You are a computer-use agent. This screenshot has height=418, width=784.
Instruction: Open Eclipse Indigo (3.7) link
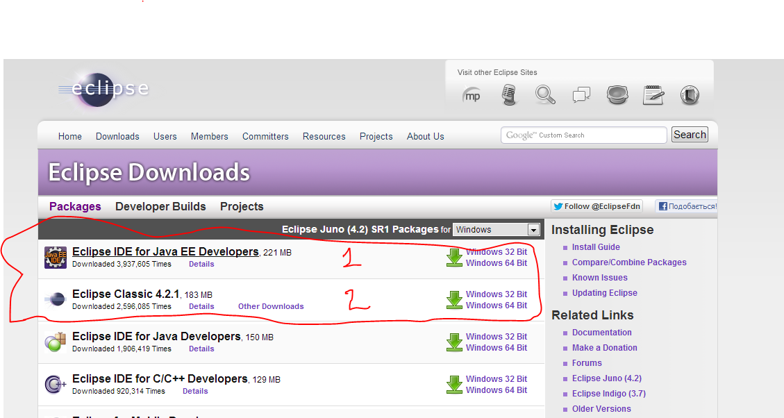[x=609, y=394]
